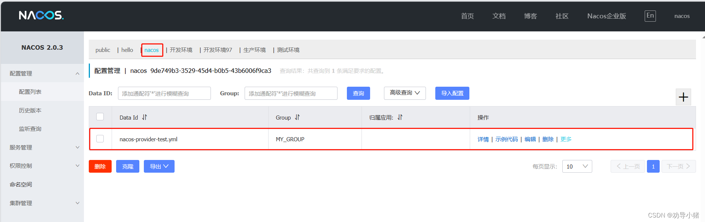Click page number 1 in pagination
The height and width of the screenshot is (222, 705).
[x=653, y=166]
